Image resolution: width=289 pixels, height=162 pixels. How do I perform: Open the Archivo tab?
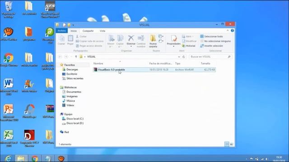(62, 31)
